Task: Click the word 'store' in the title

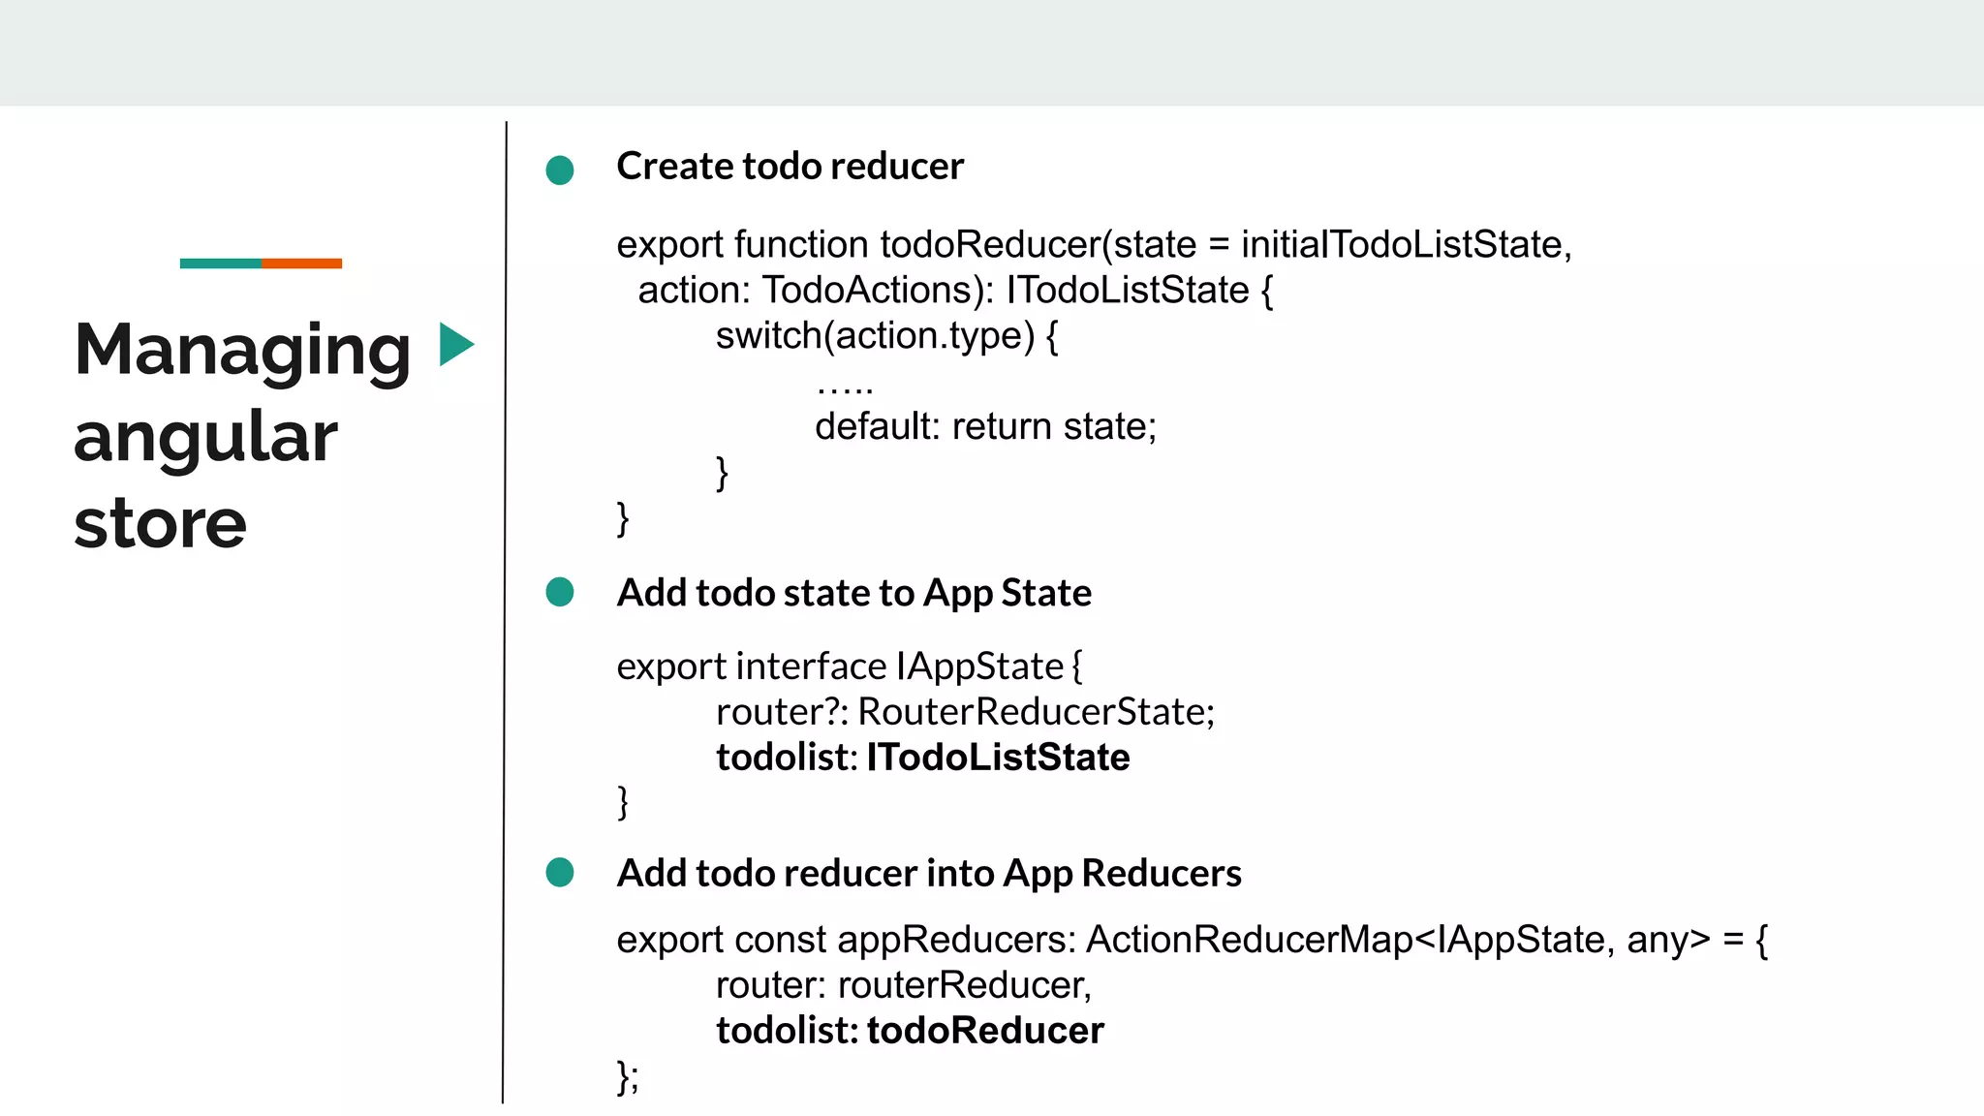Action: coord(161,524)
